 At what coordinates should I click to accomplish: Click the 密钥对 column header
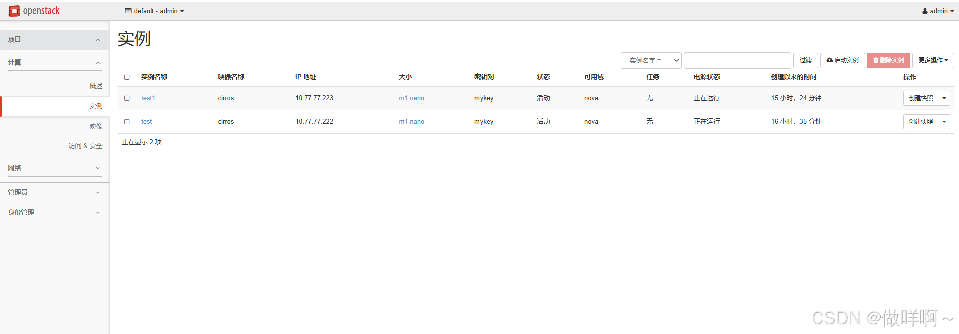pyautogui.click(x=484, y=77)
